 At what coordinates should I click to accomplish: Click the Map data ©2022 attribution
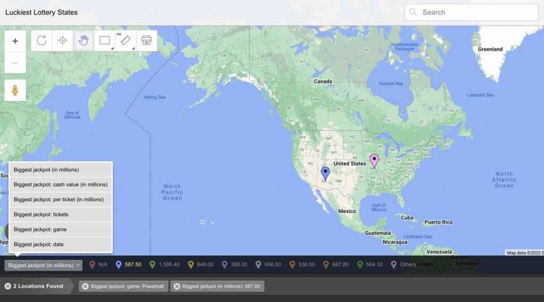(525, 253)
